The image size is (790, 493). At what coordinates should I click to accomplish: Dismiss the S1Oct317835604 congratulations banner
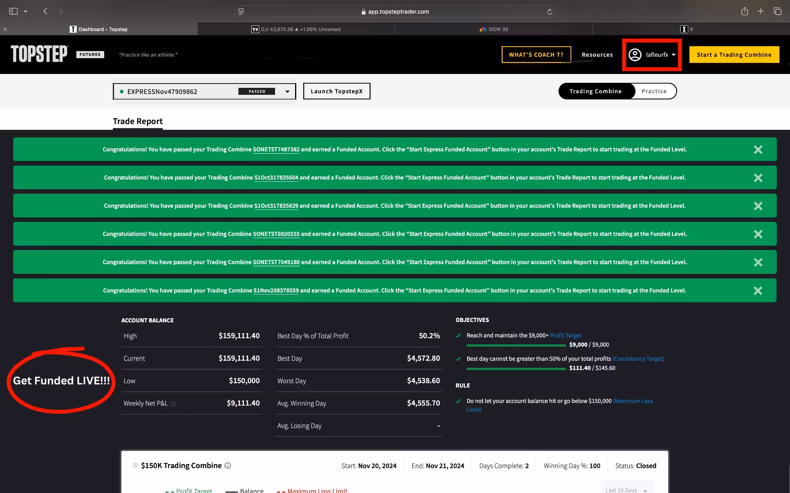758,178
